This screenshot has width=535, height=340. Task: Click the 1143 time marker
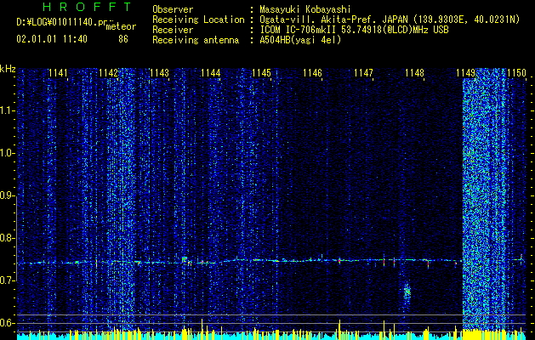(159, 73)
